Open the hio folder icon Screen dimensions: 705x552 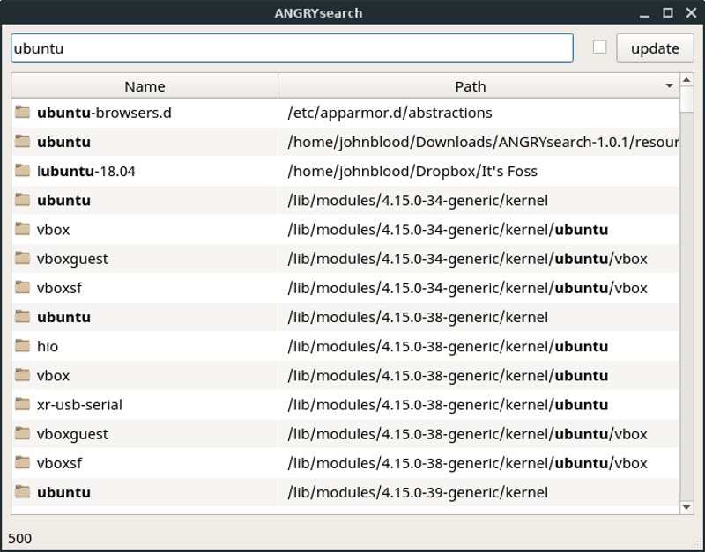coord(23,346)
